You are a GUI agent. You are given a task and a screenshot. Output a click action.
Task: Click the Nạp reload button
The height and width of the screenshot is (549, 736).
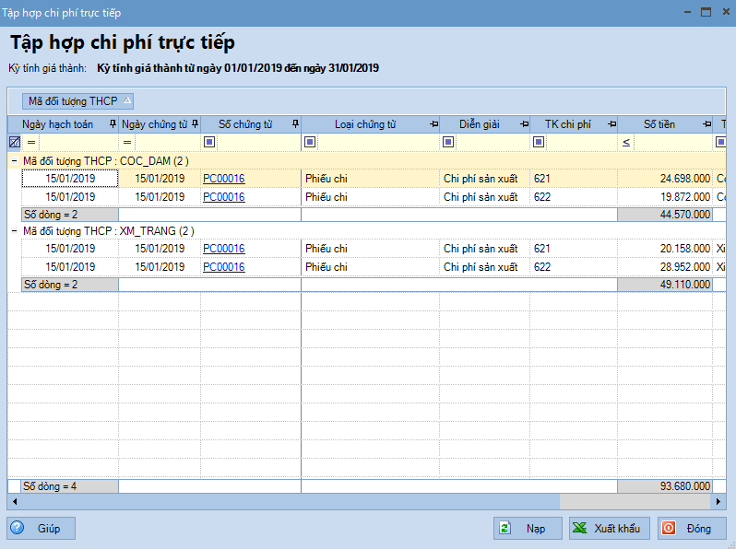(x=527, y=529)
